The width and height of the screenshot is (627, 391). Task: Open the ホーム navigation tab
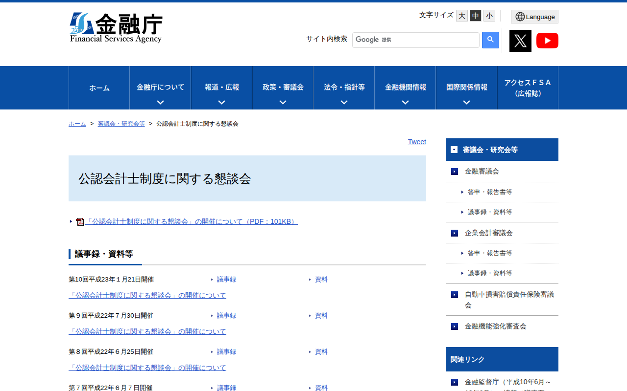pyautogui.click(x=99, y=87)
